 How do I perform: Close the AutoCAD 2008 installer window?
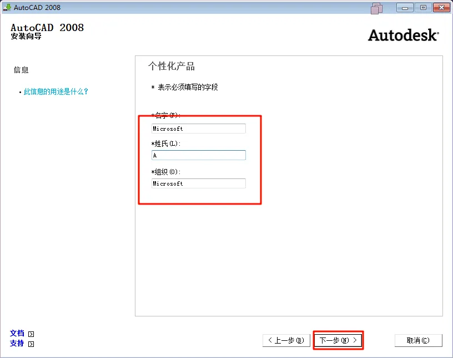tap(442, 8)
